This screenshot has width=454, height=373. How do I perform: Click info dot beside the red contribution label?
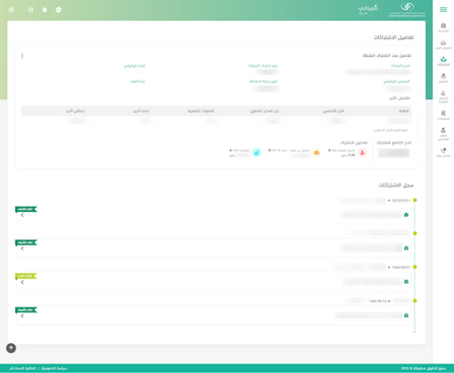329,150
